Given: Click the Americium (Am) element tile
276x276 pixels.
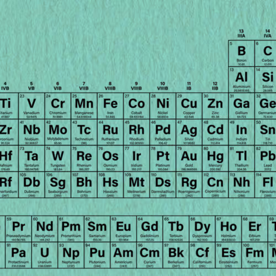Looking at the screenshot, I should tap(124, 255).
